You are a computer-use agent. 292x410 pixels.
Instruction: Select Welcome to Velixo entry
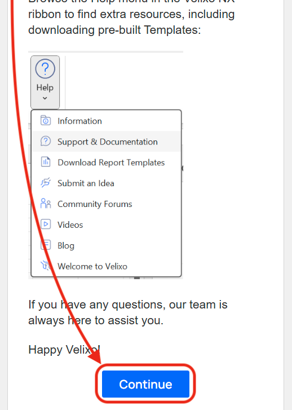point(106,266)
